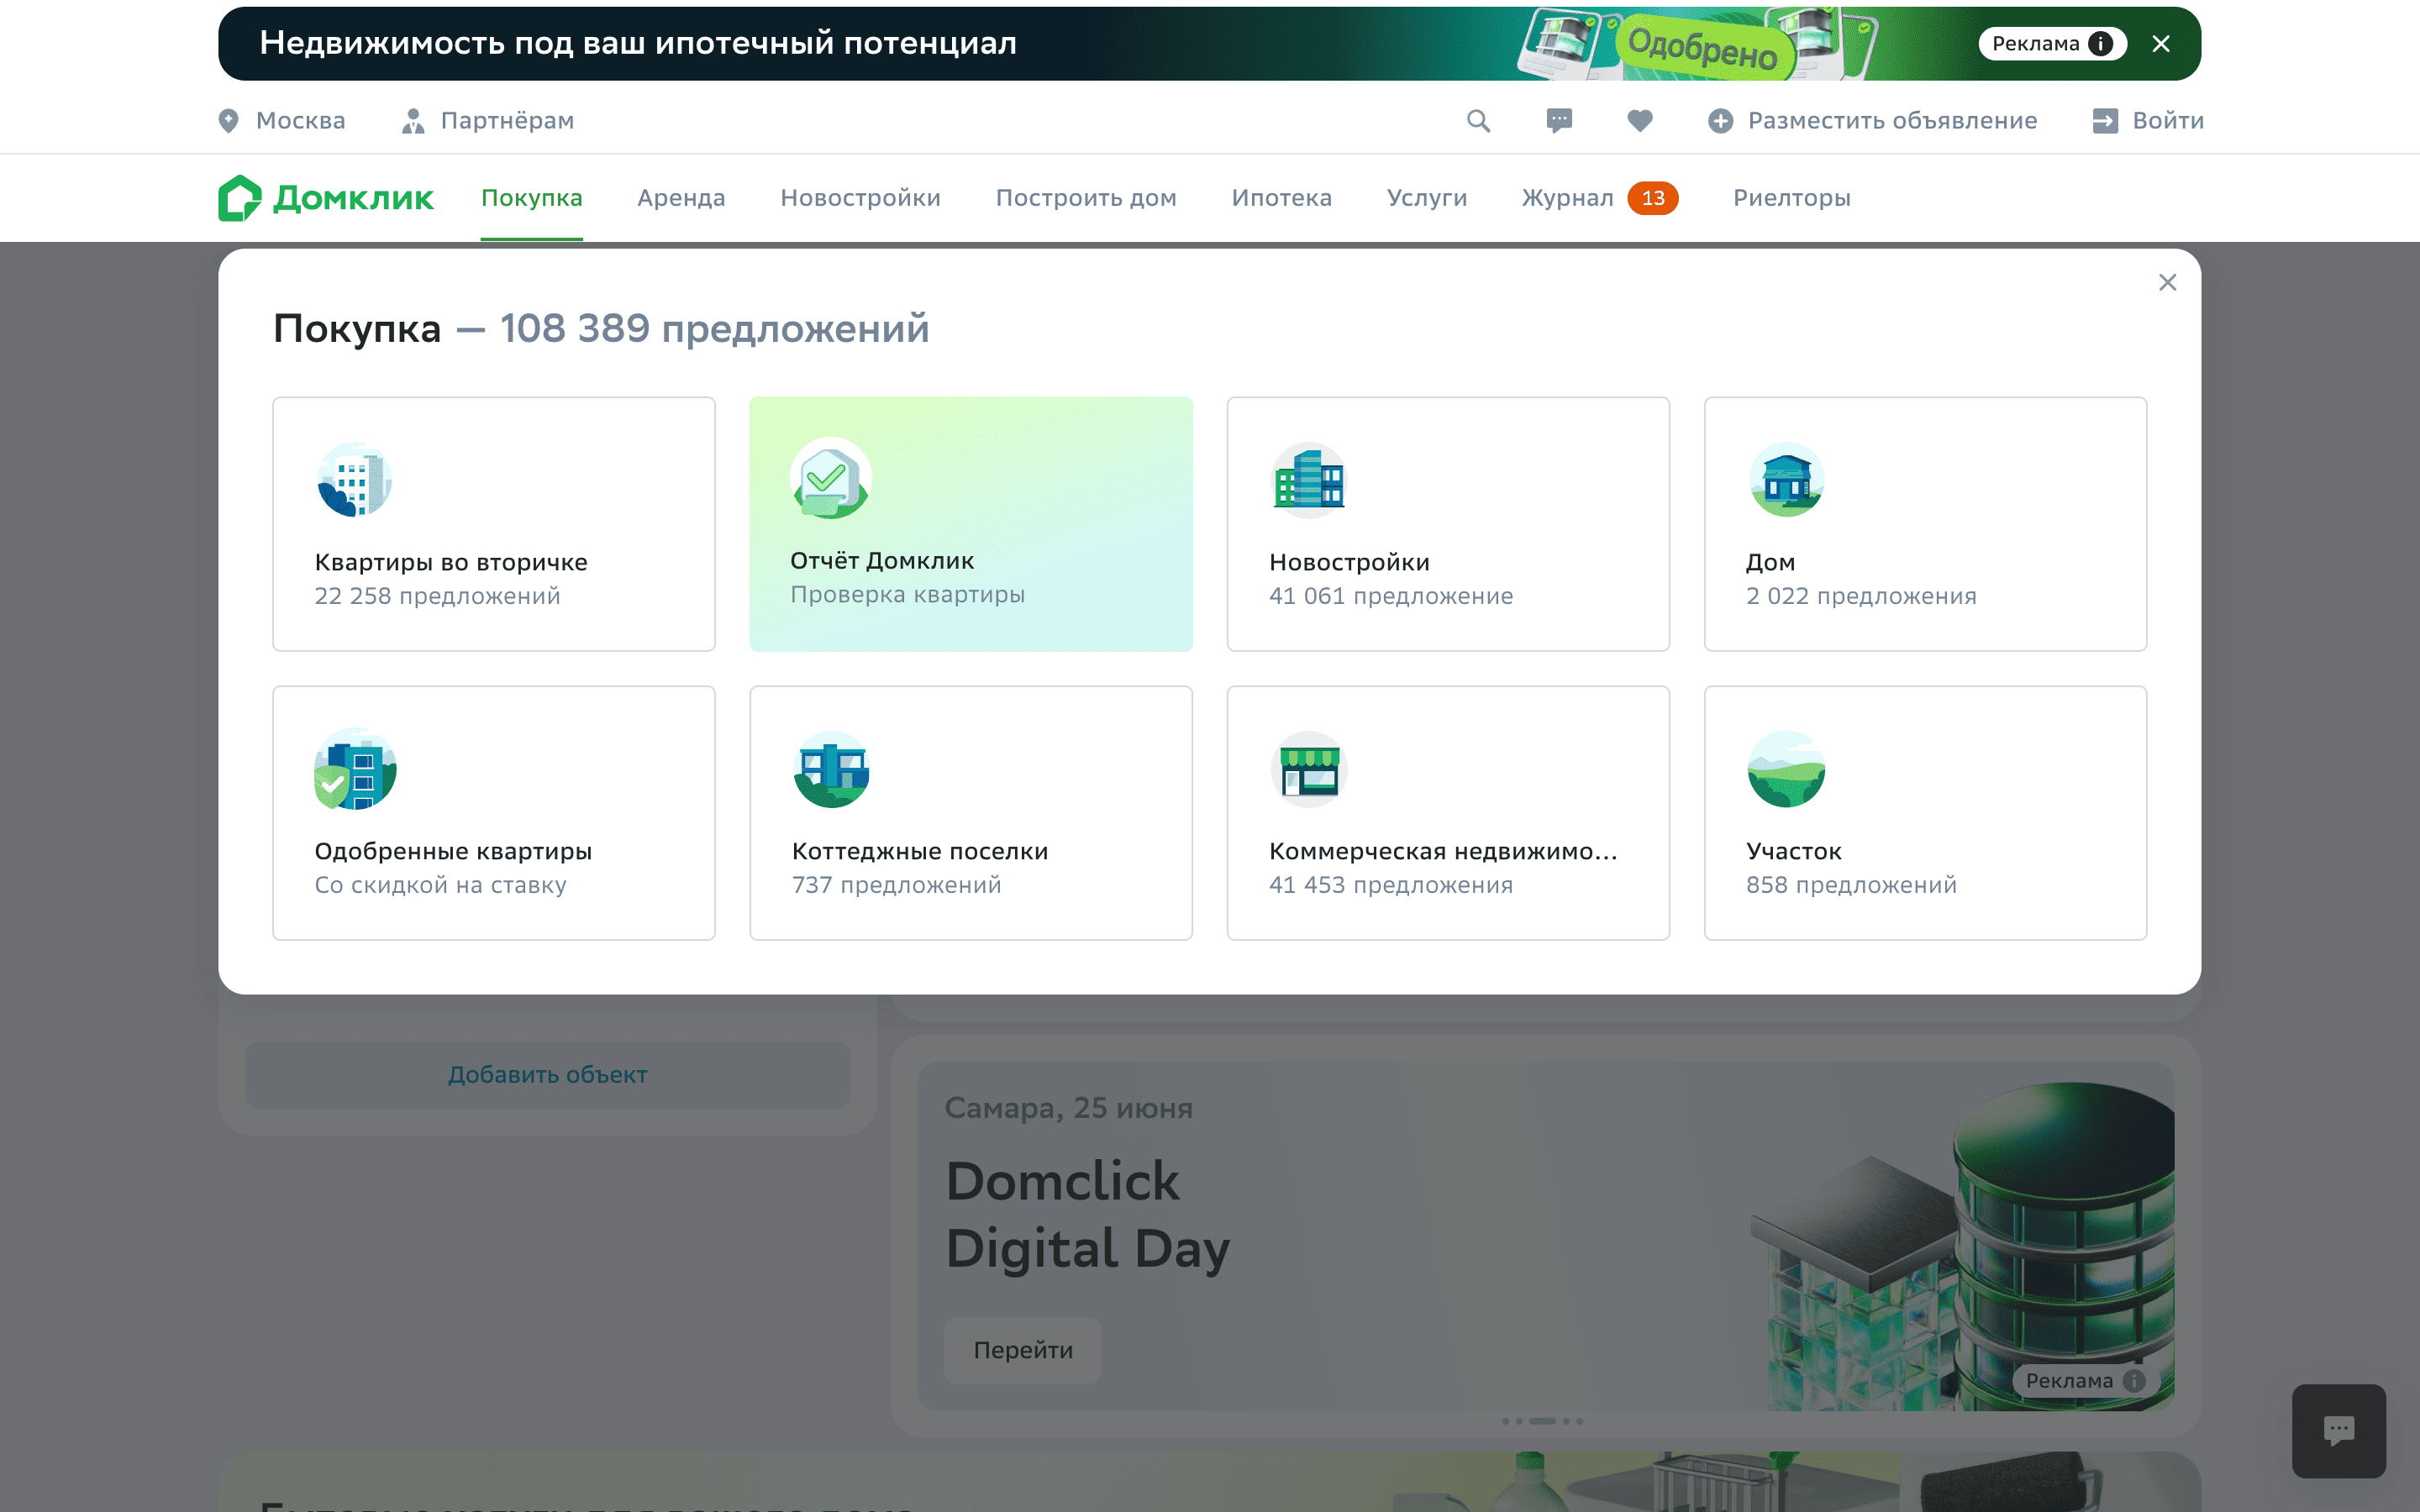Click Разместить объявление
2420x1512 pixels.
tap(1892, 121)
